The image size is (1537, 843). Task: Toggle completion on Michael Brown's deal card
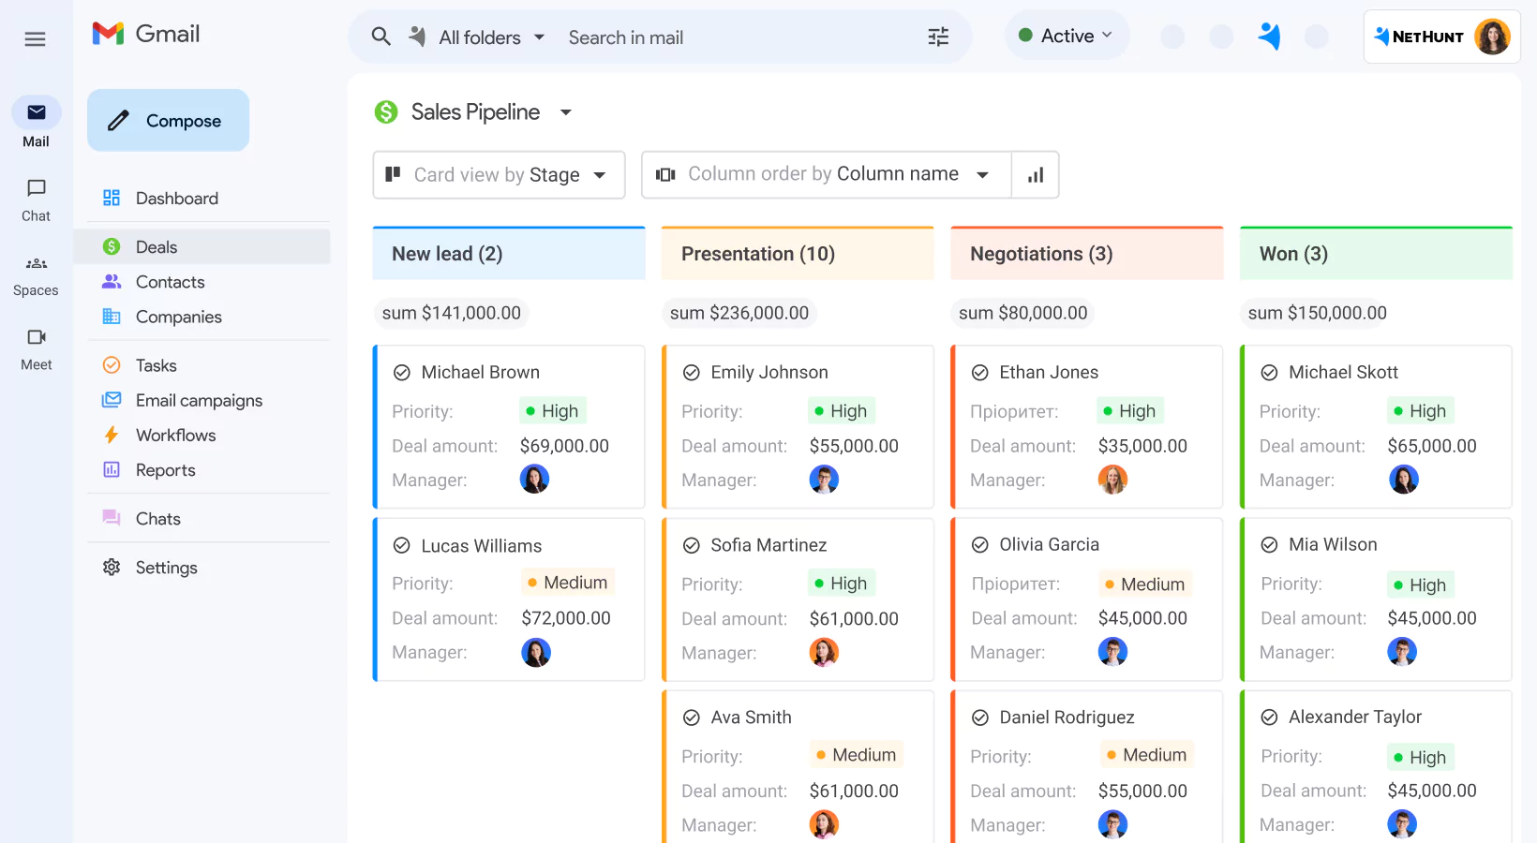tap(401, 372)
